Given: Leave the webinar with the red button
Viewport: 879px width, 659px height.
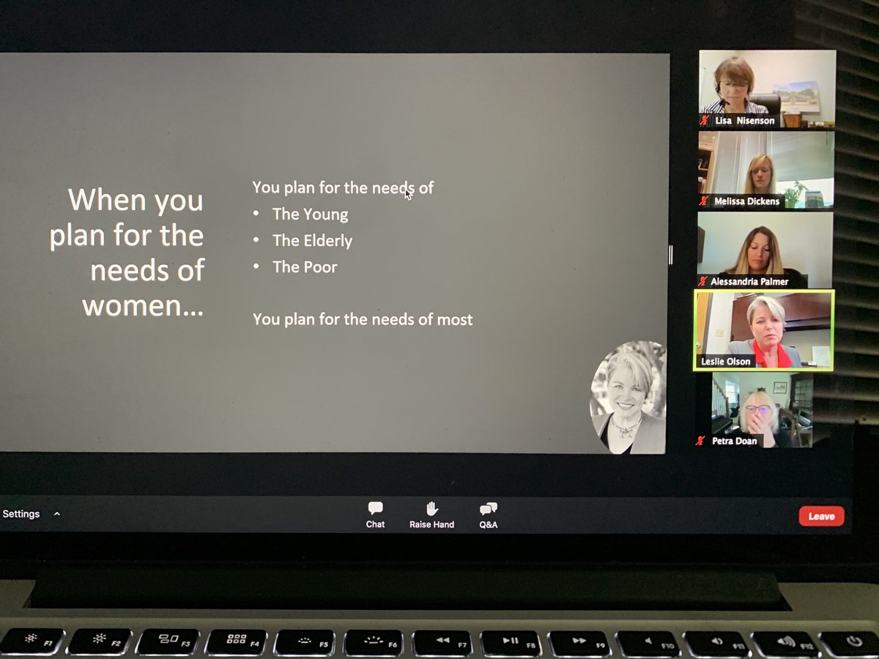Looking at the screenshot, I should (821, 516).
